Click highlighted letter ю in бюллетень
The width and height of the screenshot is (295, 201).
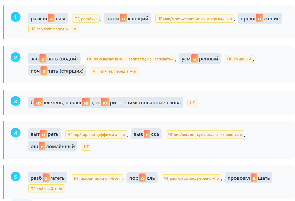tap(38, 102)
